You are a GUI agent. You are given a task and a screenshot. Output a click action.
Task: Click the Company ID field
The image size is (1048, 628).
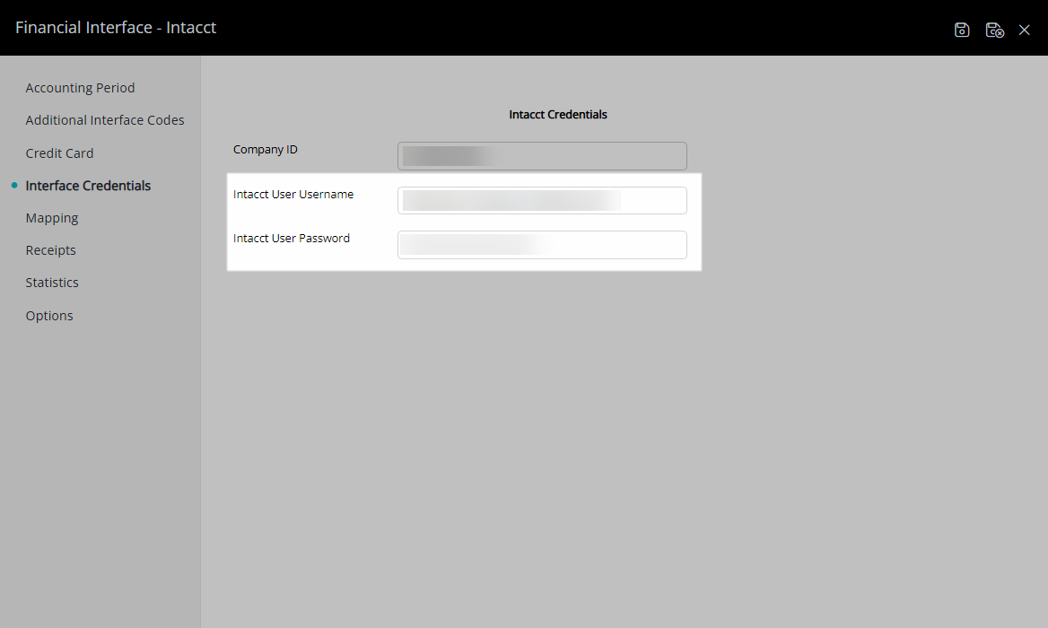542,156
